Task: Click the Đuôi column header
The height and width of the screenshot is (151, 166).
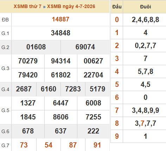Action: coord(145,7)
